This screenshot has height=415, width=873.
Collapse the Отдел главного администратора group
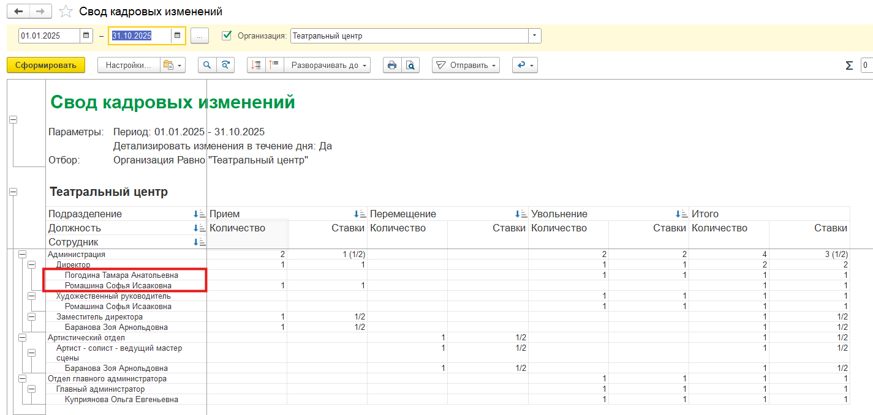[x=22, y=378]
